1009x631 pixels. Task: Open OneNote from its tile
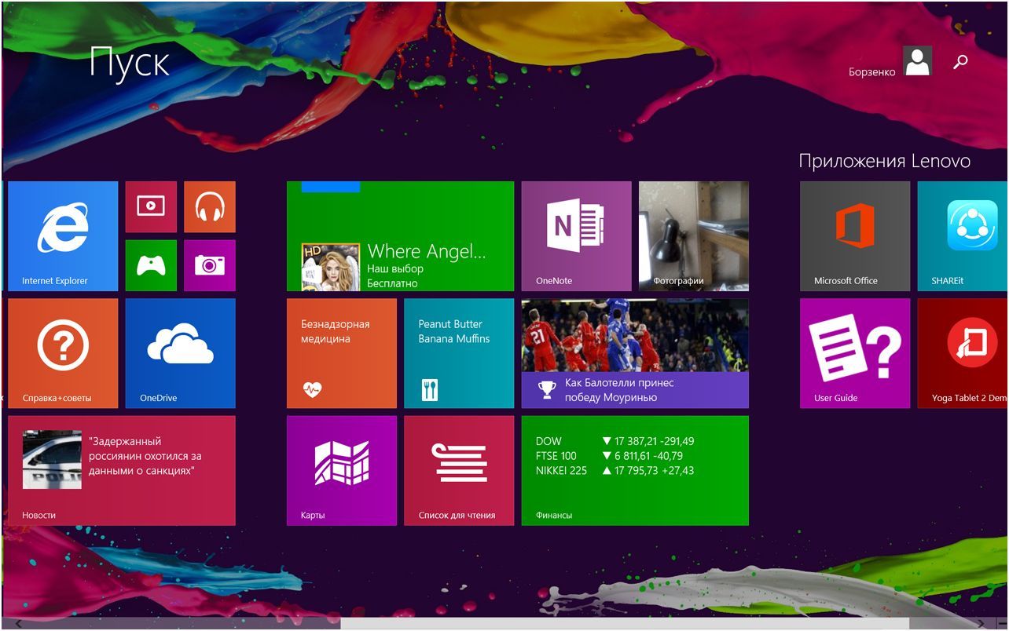point(576,235)
